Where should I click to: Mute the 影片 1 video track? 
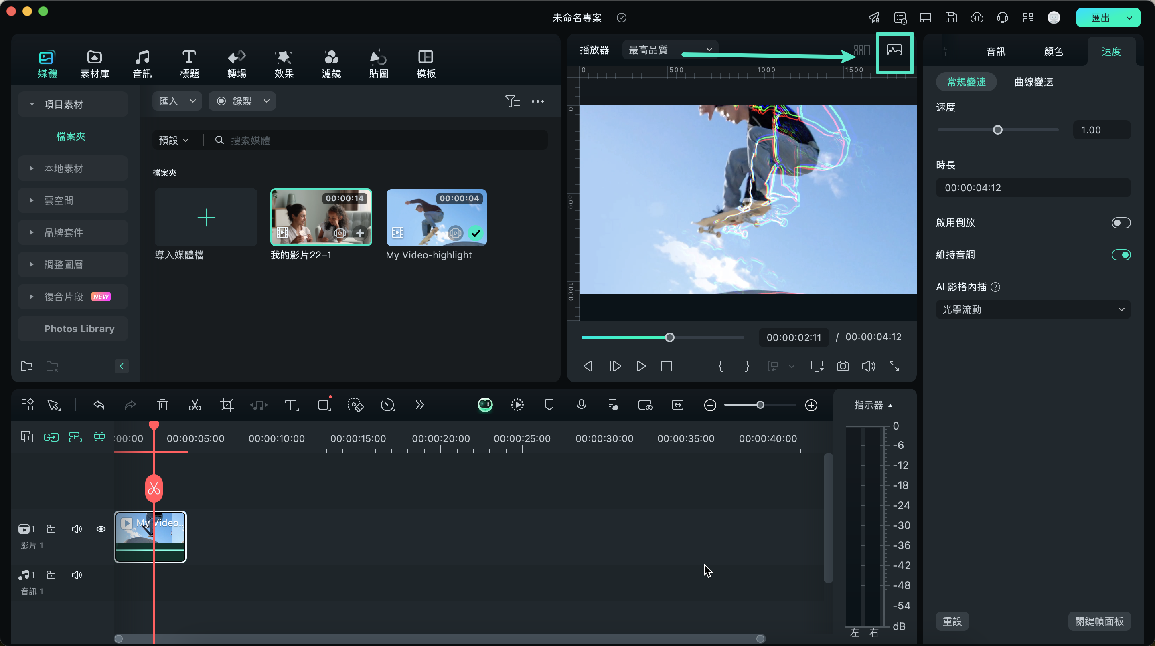[x=77, y=529]
